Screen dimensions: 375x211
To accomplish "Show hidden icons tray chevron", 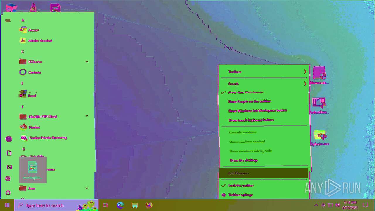I will (316, 205).
